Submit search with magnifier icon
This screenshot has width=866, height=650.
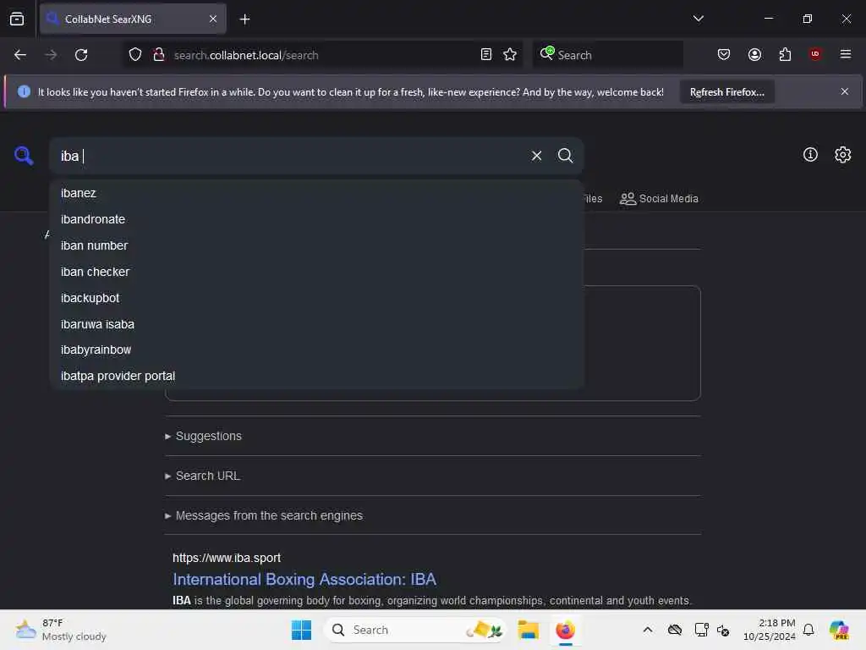click(565, 156)
